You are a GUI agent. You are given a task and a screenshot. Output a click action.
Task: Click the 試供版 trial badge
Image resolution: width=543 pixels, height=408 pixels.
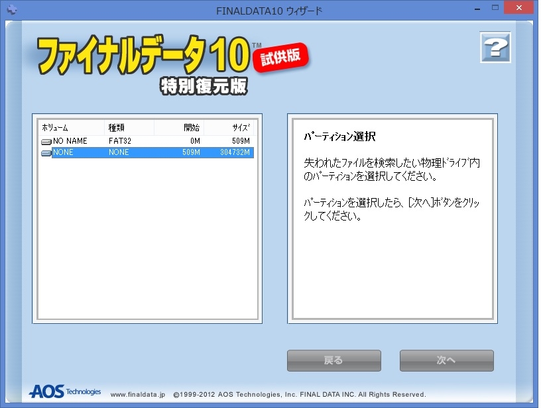click(x=281, y=57)
